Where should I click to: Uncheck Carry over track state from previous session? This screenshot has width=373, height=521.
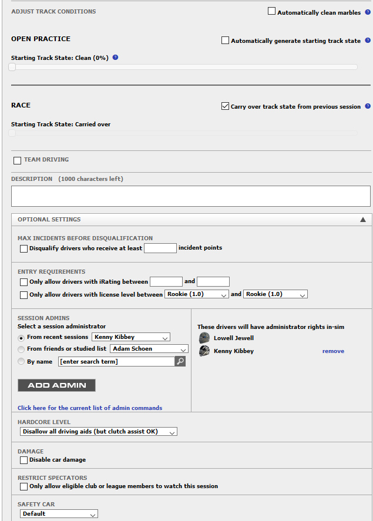[x=225, y=106]
